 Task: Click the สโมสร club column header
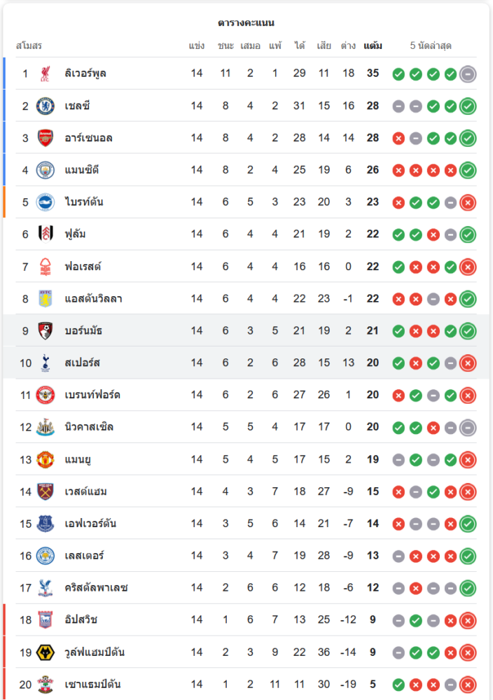pos(29,46)
